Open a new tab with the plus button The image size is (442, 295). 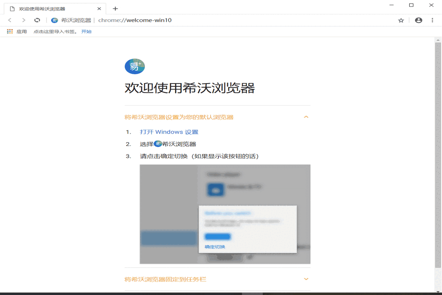(x=115, y=8)
